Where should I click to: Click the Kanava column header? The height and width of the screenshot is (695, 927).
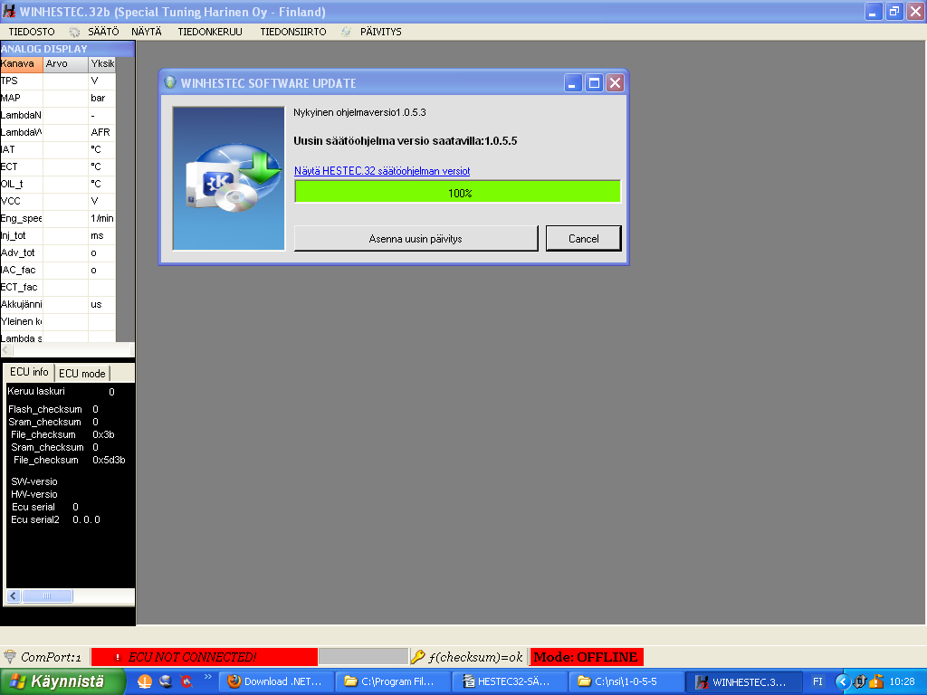coord(22,64)
